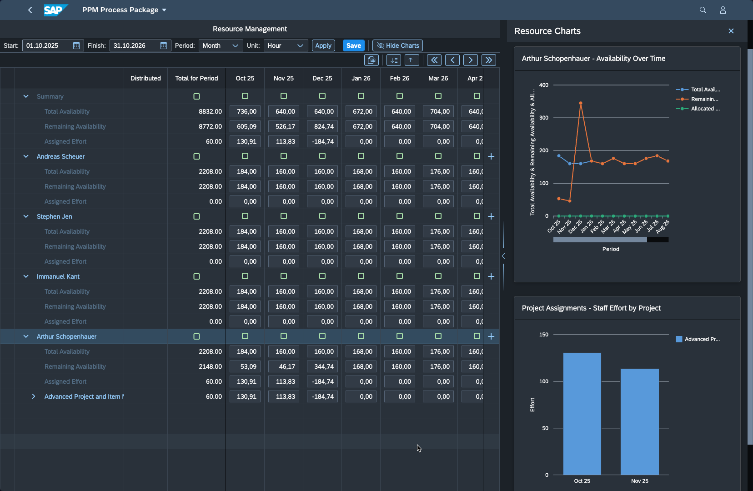
Task: Expand the Advanced Project and Item row
Action: pos(34,396)
